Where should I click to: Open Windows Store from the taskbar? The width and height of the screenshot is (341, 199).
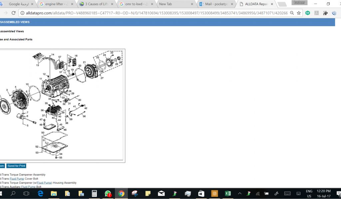[201, 193]
